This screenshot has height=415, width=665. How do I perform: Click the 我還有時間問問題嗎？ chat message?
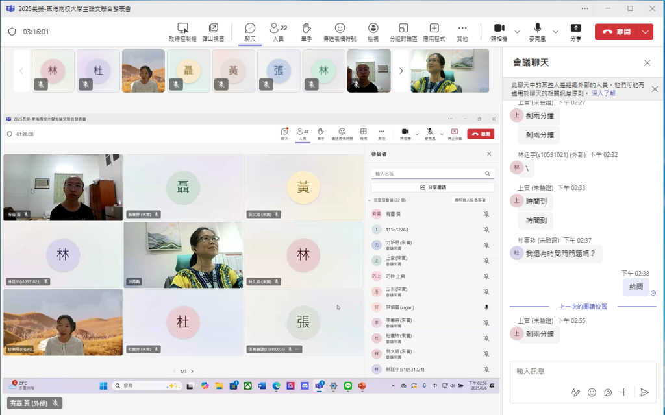[560, 254]
